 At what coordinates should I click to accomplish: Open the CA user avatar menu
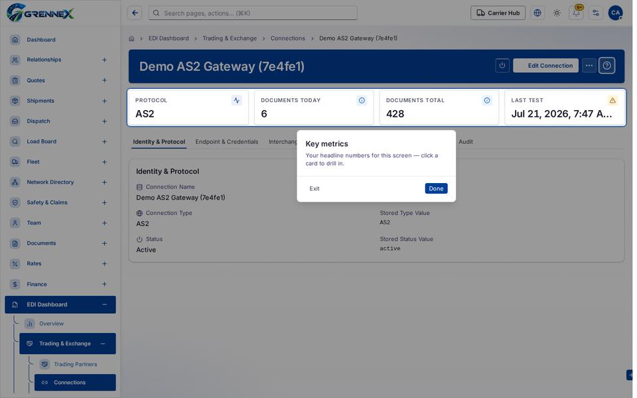tap(616, 13)
